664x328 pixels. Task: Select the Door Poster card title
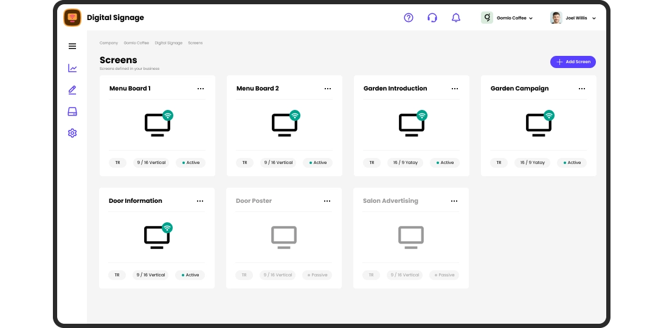[x=254, y=201]
